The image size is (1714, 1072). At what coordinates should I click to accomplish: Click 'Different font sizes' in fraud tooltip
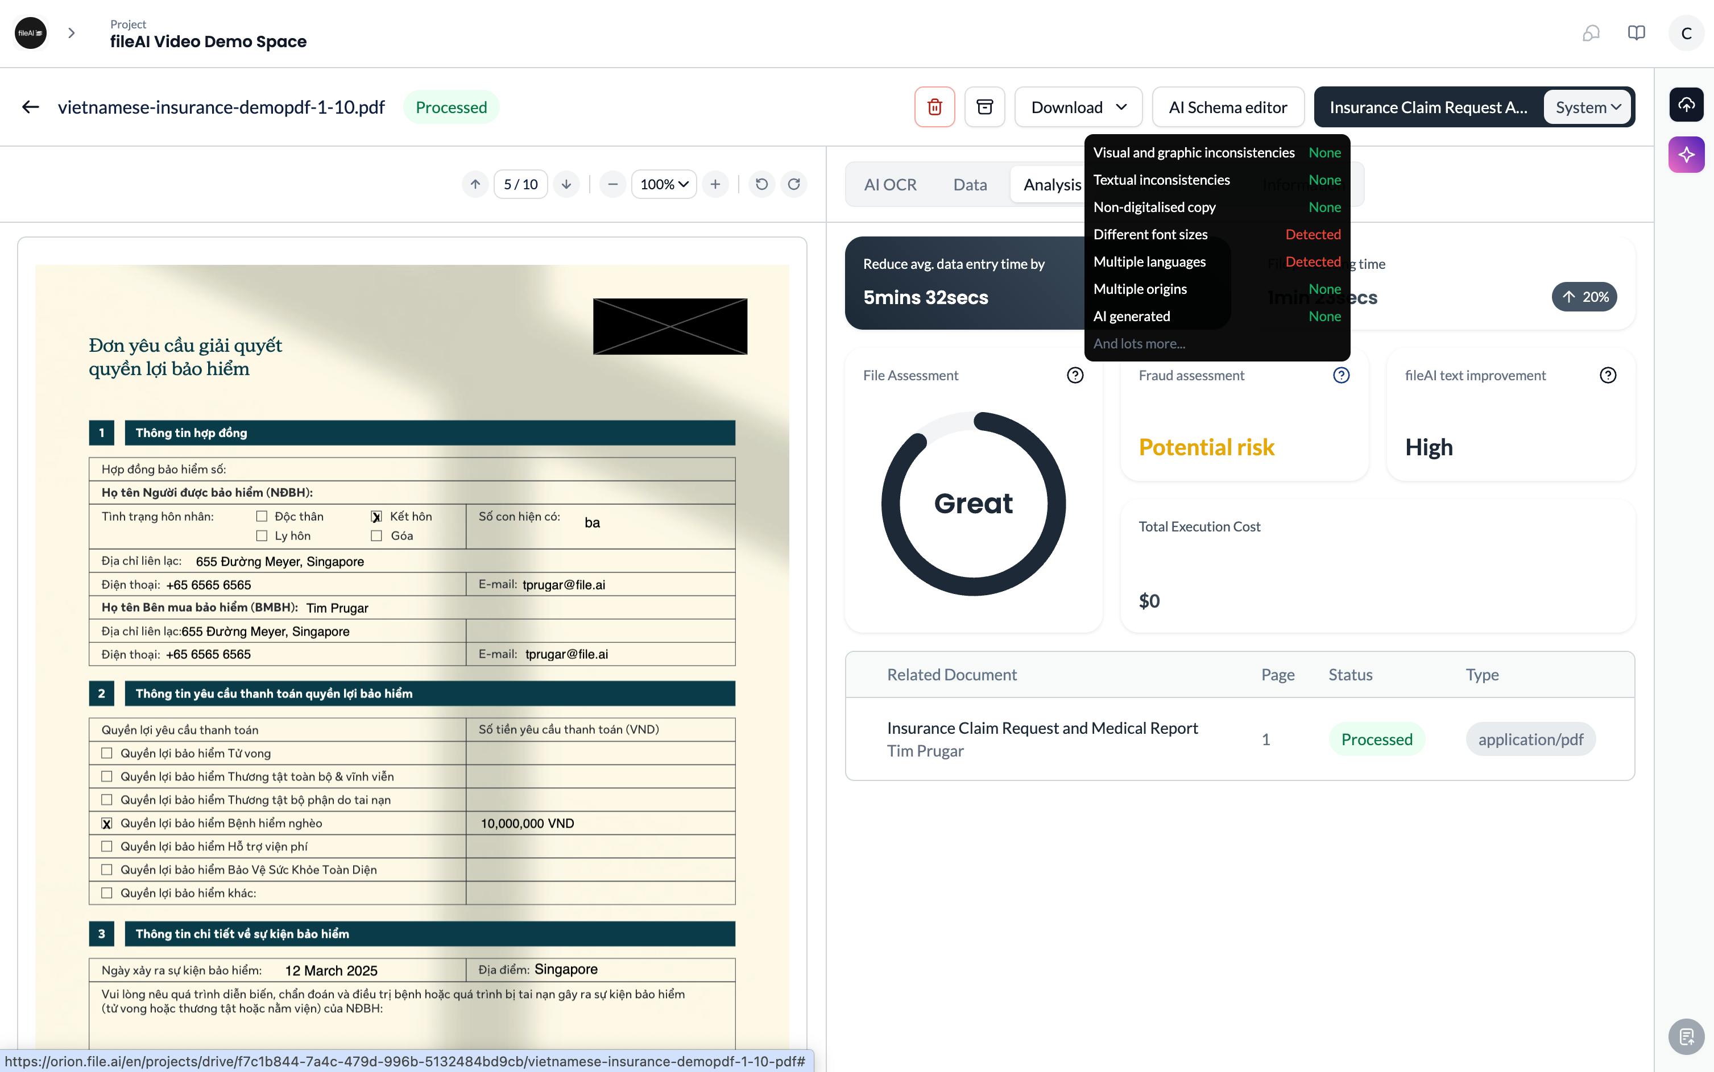[1150, 235]
